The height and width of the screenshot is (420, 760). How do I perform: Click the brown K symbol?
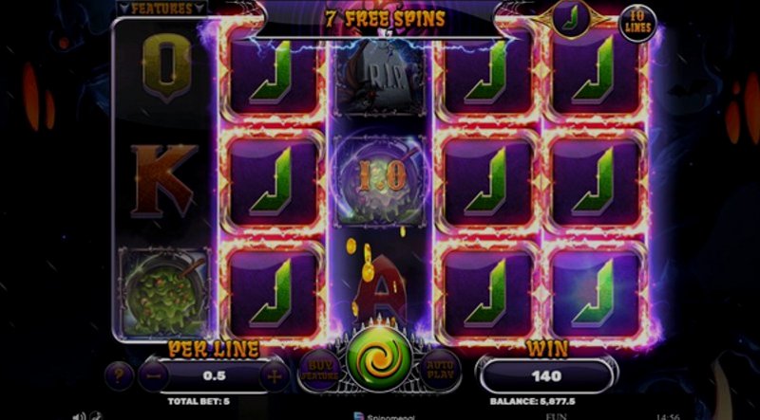[163, 180]
